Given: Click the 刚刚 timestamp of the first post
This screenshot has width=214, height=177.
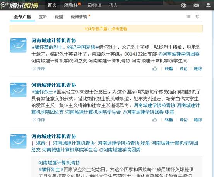Looking at the screenshot, I should click(41, 68).
